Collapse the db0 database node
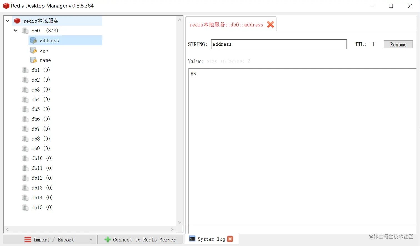This screenshot has width=420, height=246. 16,31
